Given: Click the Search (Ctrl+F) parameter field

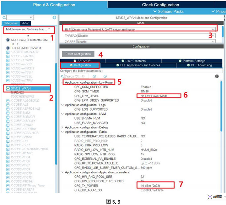Looking at the screenshot, I should [76, 76].
